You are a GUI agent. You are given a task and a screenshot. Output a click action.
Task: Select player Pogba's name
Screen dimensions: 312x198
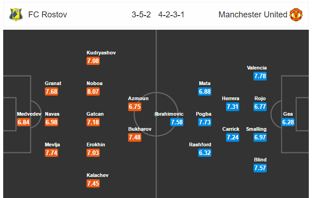204,114
